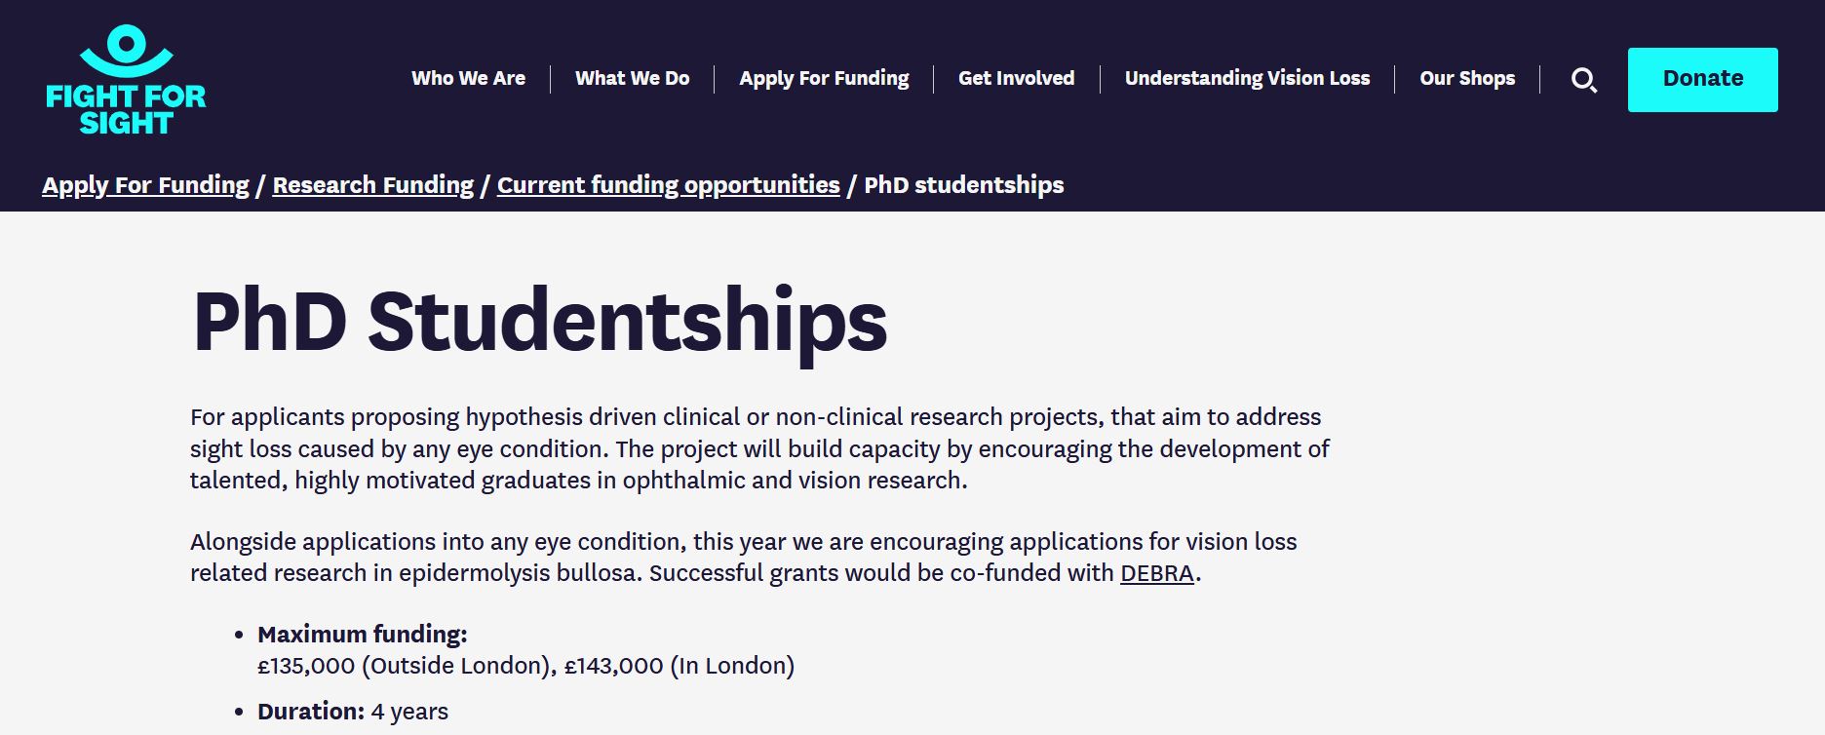Click the paragraph starting 'For applicants proposing'

[759, 448]
